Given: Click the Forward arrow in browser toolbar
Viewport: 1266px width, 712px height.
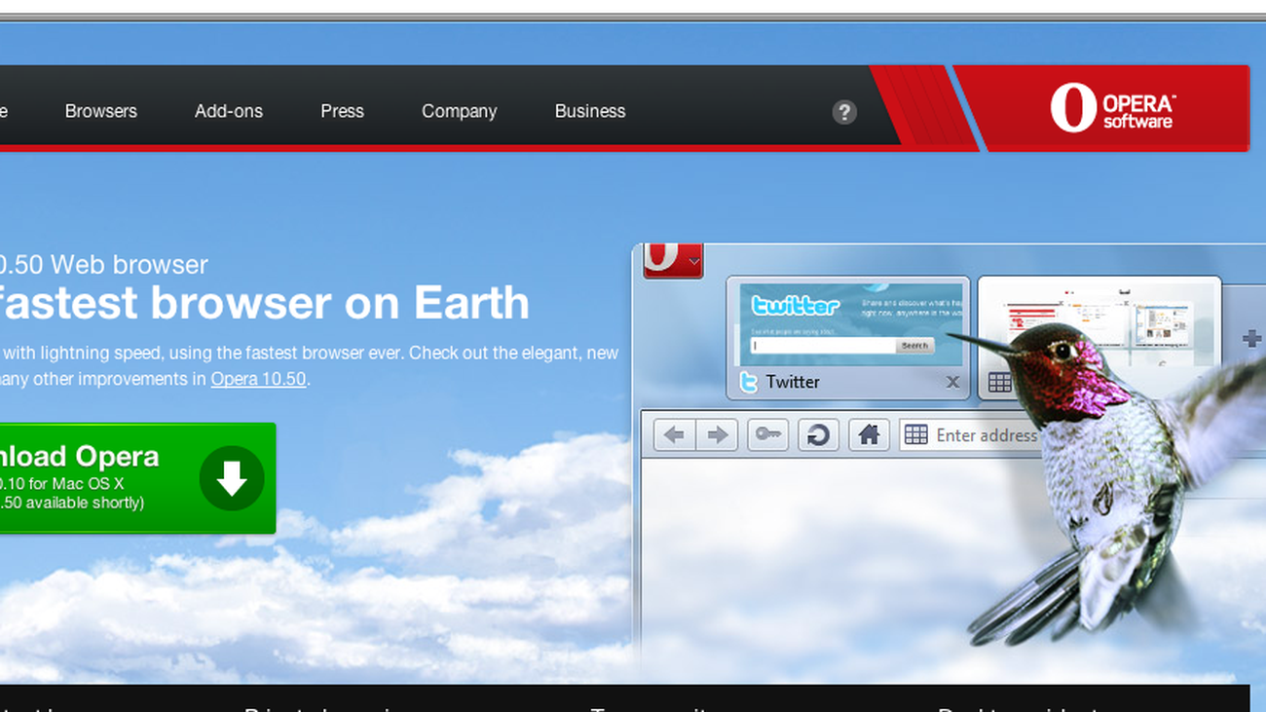Looking at the screenshot, I should click(x=717, y=434).
